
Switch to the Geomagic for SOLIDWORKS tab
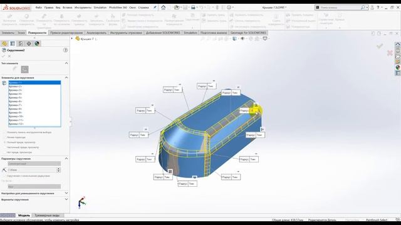pyautogui.click(x=248, y=32)
